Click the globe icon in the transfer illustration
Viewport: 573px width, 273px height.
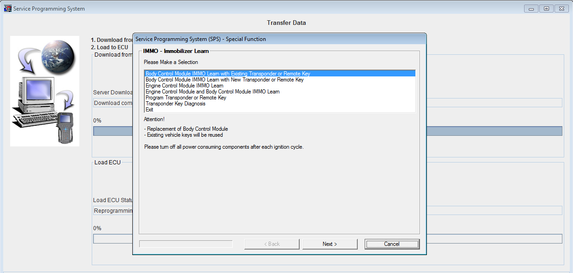(57, 55)
